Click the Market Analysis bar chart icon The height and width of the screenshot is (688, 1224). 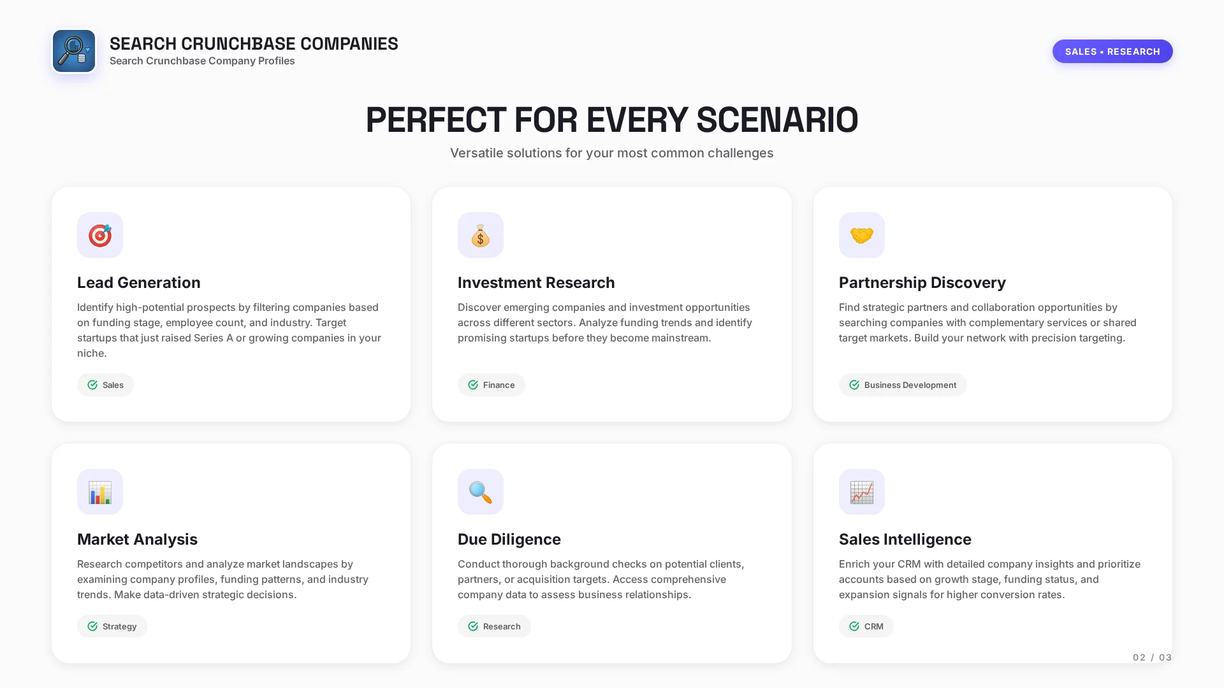[x=100, y=492]
